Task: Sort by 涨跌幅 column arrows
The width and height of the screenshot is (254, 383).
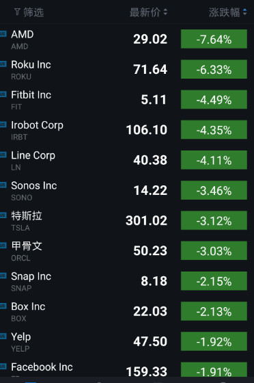Action: 245,12
